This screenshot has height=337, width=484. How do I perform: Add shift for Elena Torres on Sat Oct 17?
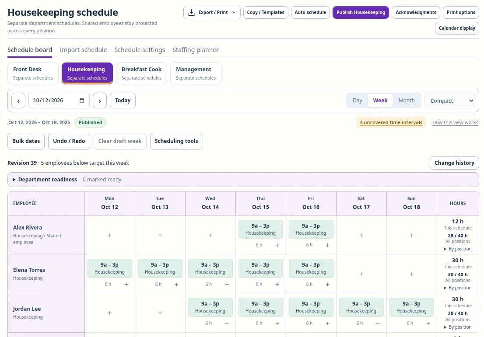(x=361, y=274)
